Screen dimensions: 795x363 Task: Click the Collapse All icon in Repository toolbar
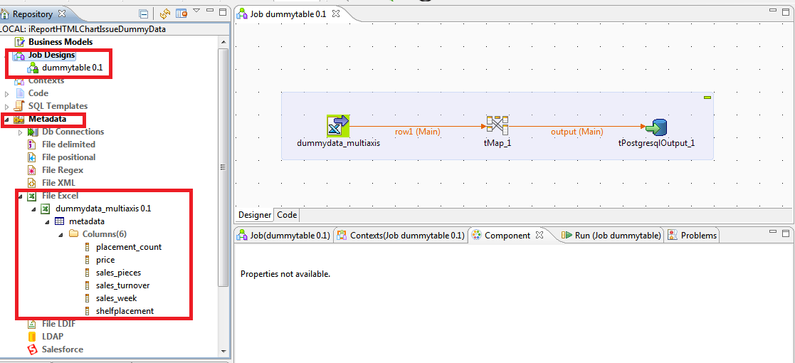point(144,14)
